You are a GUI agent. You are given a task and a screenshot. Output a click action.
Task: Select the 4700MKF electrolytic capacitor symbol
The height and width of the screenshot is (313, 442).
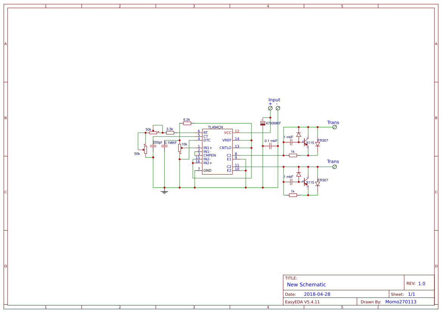[x=263, y=122]
